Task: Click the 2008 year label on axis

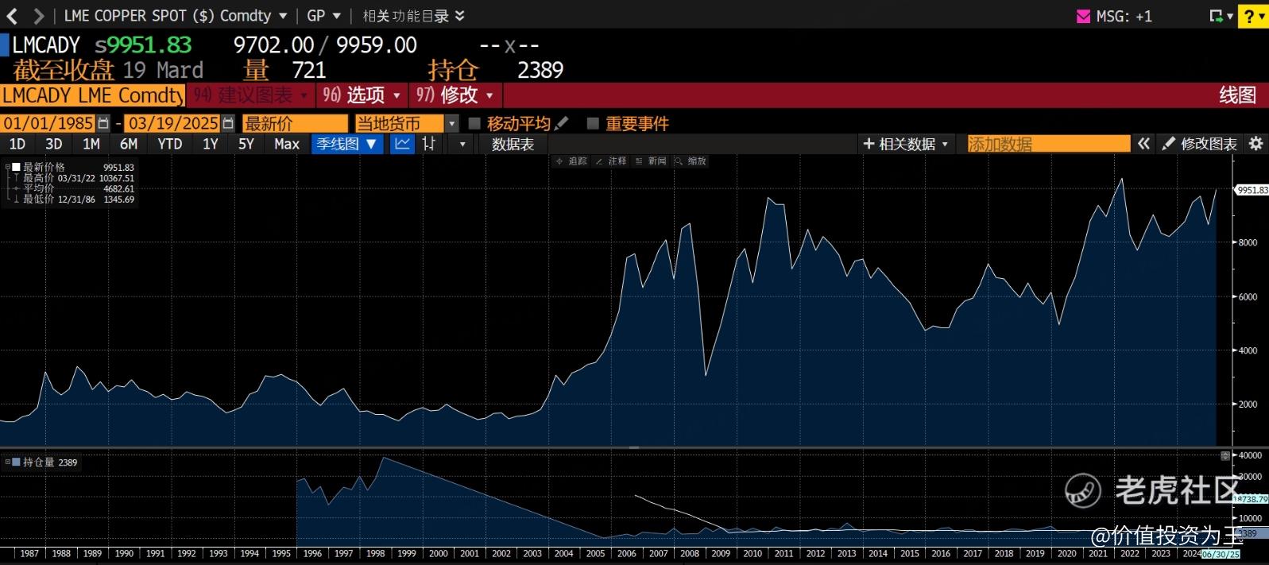Action: (x=690, y=553)
